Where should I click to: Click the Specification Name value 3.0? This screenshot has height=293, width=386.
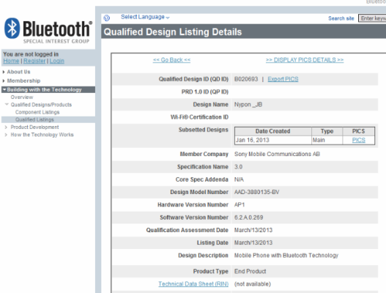pyautogui.click(x=238, y=167)
